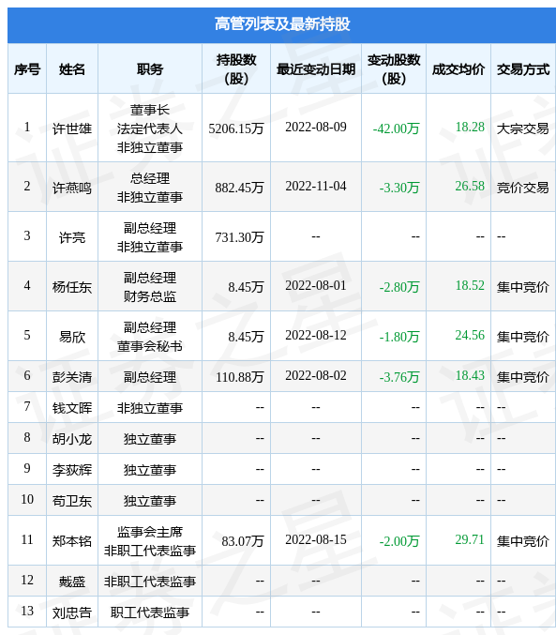Click the name 许燕鸣
Viewport: 556px width, 635px height.
[72, 188]
